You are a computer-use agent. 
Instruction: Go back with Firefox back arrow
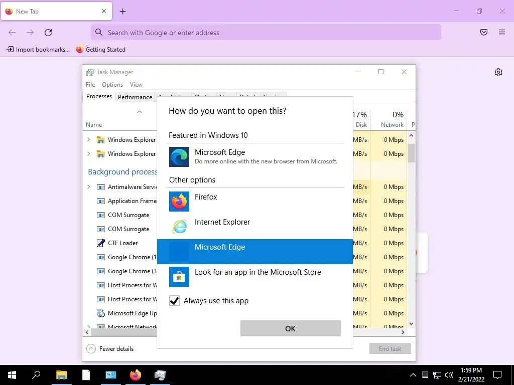pos(12,33)
